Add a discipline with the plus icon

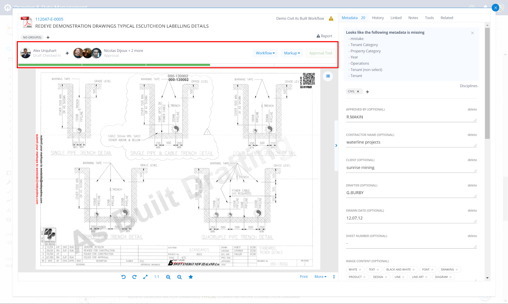click(367, 92)
